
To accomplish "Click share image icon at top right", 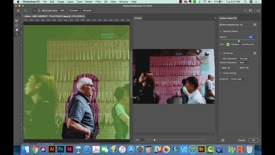I will coord(258,10).
